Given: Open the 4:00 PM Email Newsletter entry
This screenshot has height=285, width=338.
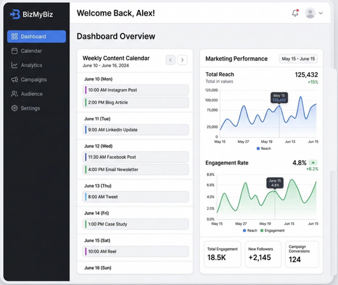Looking at the screenshot, I should 135,170.
